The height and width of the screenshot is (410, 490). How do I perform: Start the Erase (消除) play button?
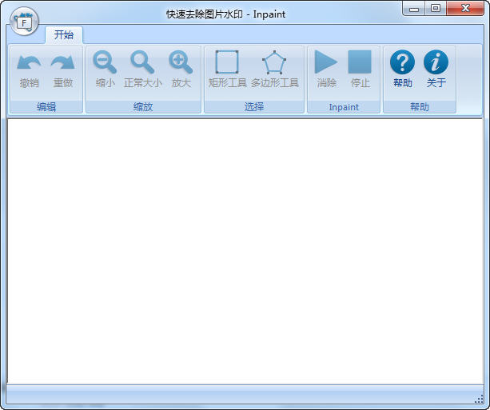(x=326, y=62)
